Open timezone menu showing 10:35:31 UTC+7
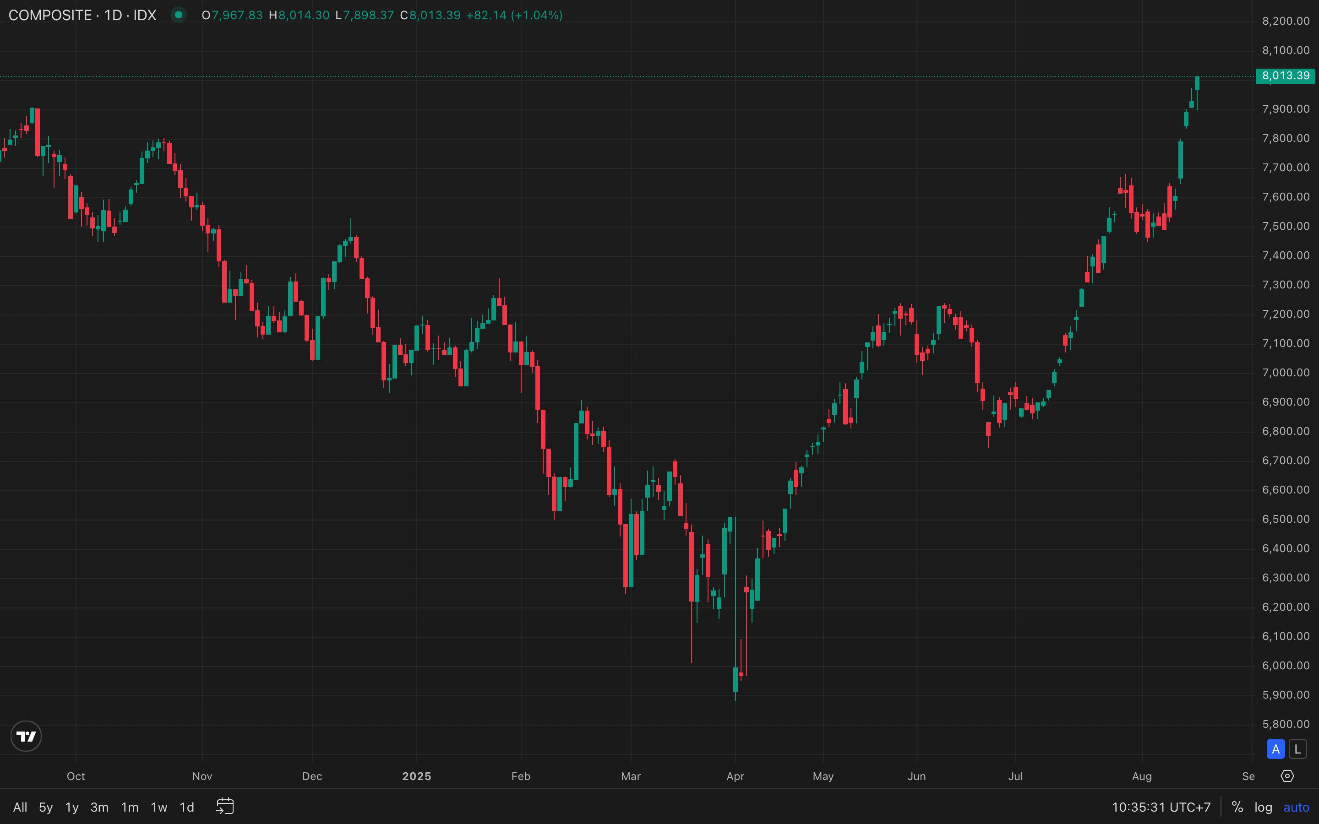Viewport: 1319px width, 824px height. (1161, 807)
